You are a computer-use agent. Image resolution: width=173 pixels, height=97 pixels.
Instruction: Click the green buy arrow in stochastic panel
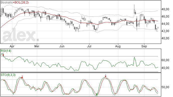97,95
